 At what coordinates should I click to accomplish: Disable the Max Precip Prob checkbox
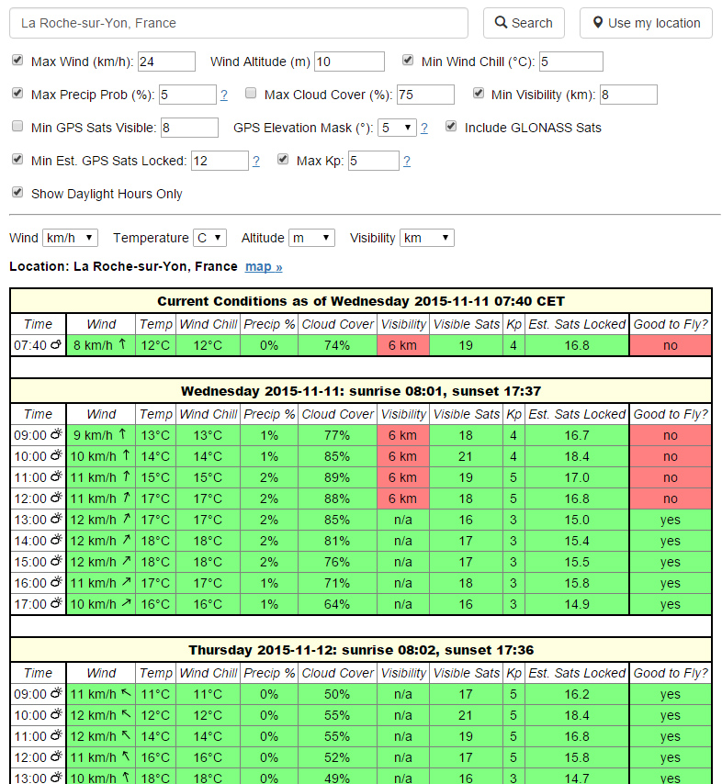(17, 94)
